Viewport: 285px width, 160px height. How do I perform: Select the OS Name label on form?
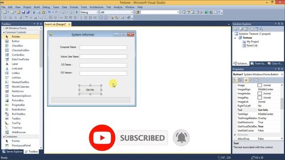coord(66,65)
